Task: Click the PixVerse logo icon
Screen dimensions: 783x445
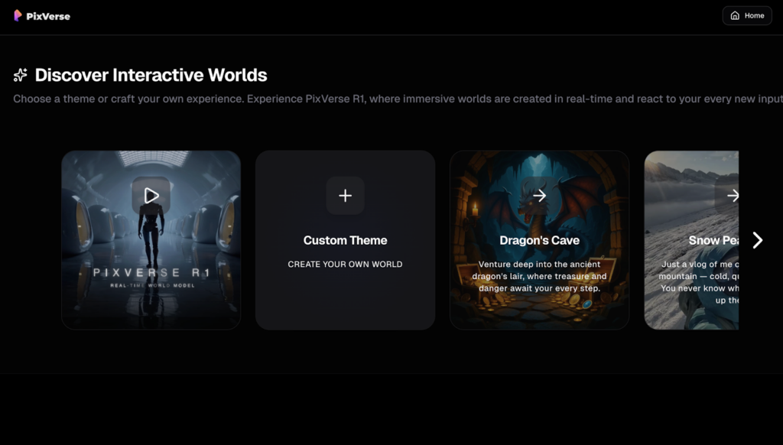Action: point(18,15)
